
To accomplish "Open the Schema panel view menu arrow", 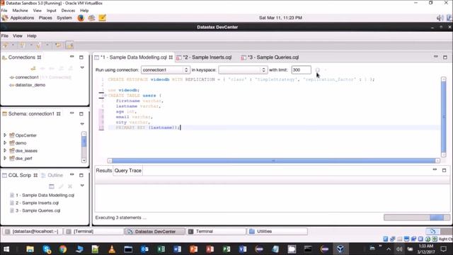I will 82,124.
